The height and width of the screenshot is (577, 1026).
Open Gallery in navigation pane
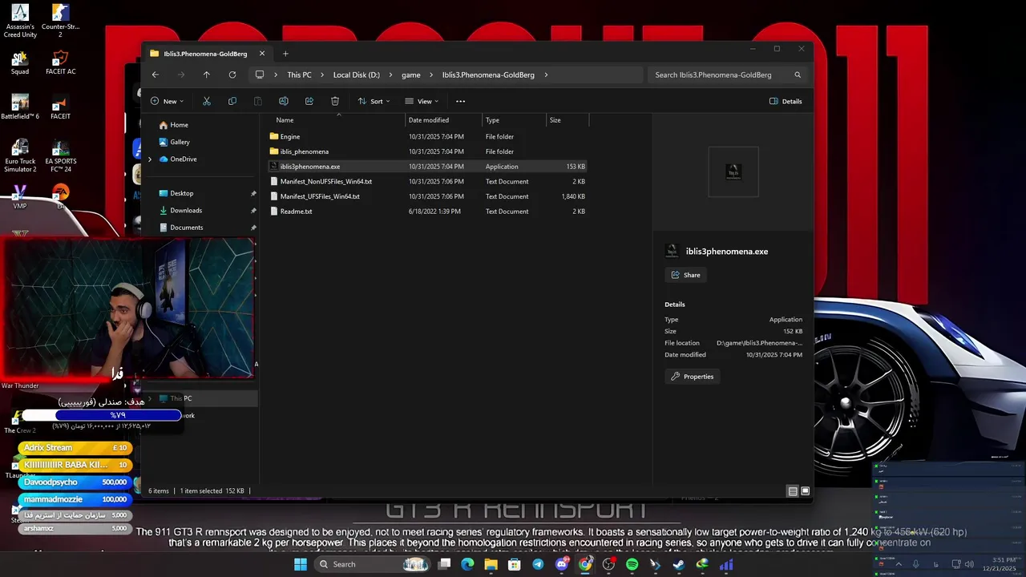[x=174, y=142]
